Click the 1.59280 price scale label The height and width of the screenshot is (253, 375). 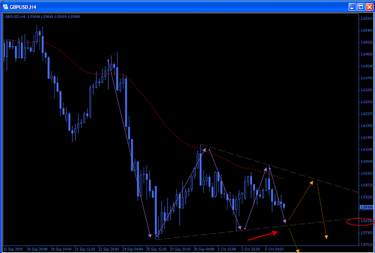click(368, 197)
